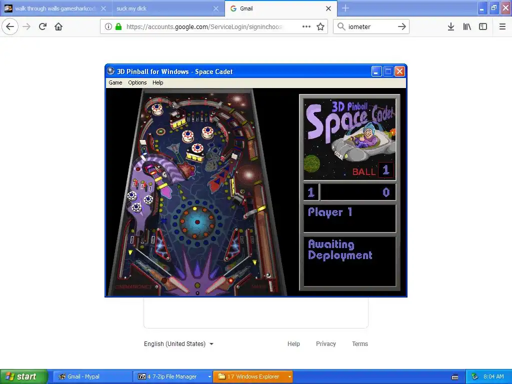Open the Options menu in Pinball
The image size is (512, 384).
click(x=137, y=82)
